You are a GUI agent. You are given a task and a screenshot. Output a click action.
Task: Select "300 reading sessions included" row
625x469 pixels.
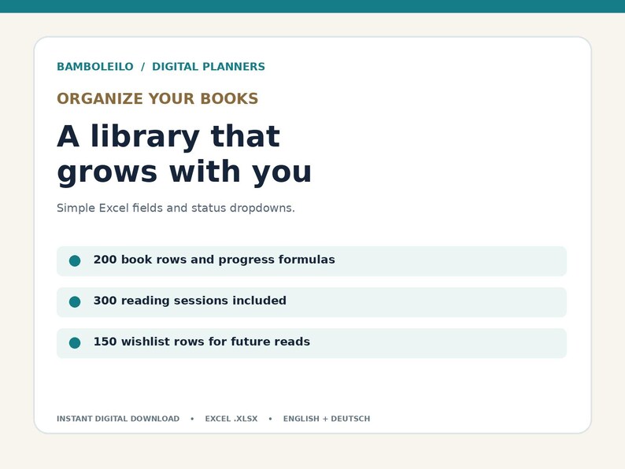coord(312,302)
